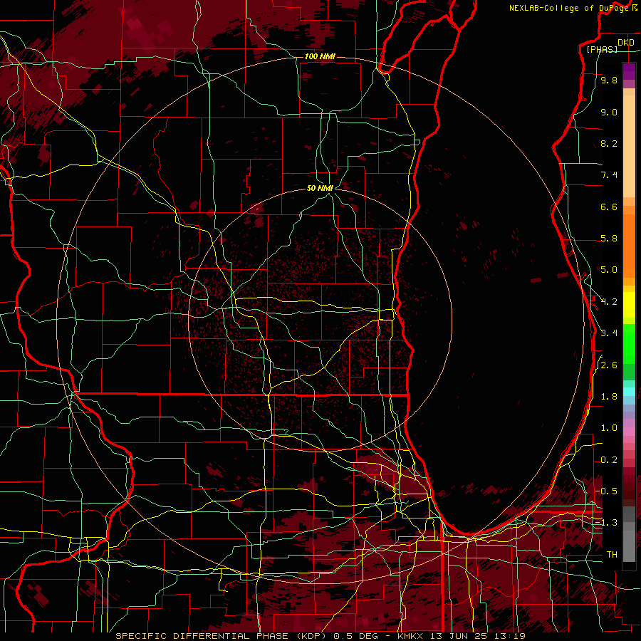641x641 pixels.
Task: Click the 1.8 scale value
Action: click(609, 397)
